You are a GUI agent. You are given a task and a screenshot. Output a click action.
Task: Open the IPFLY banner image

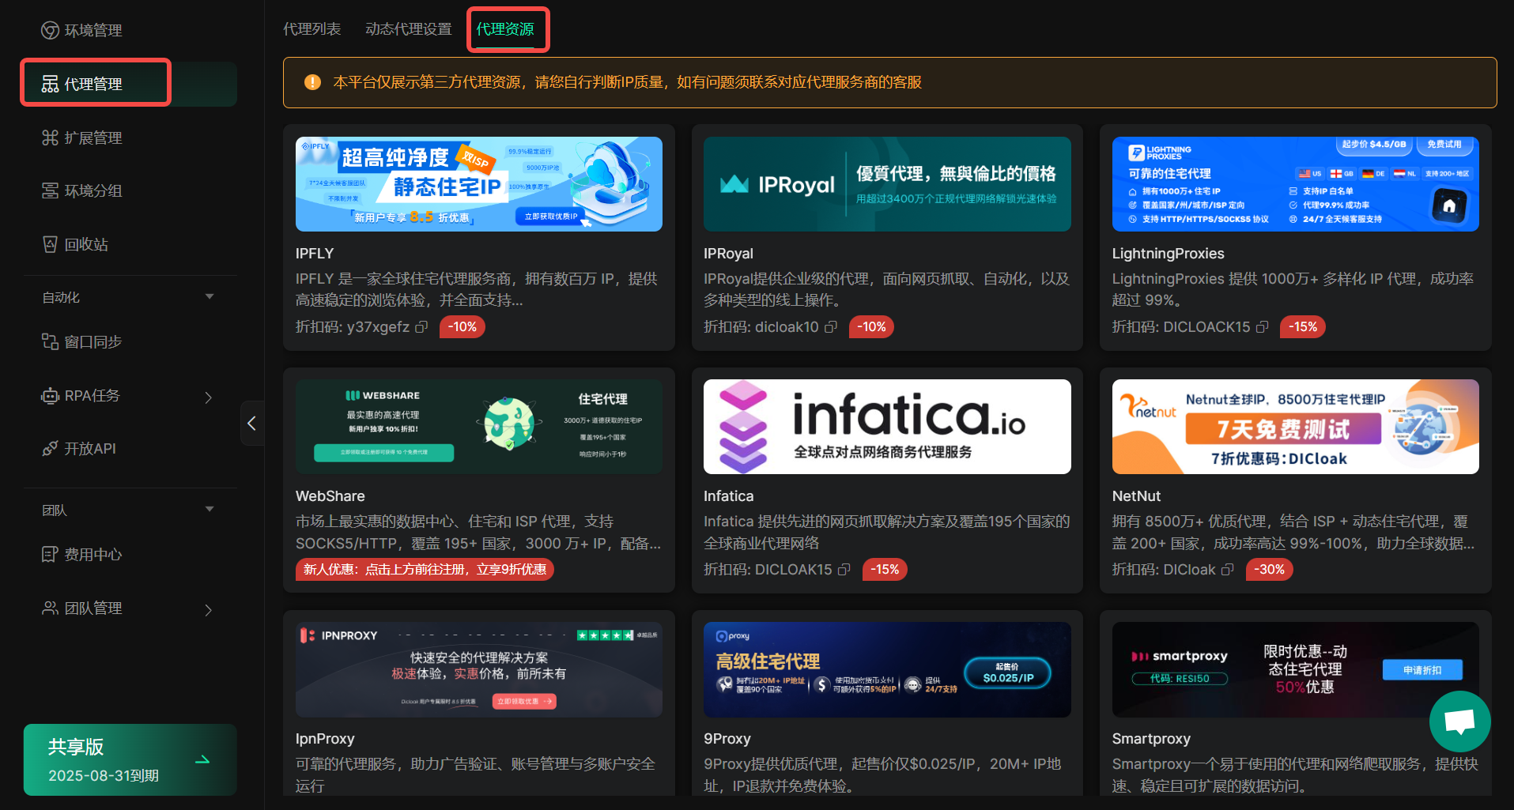(x=479, y=184)
